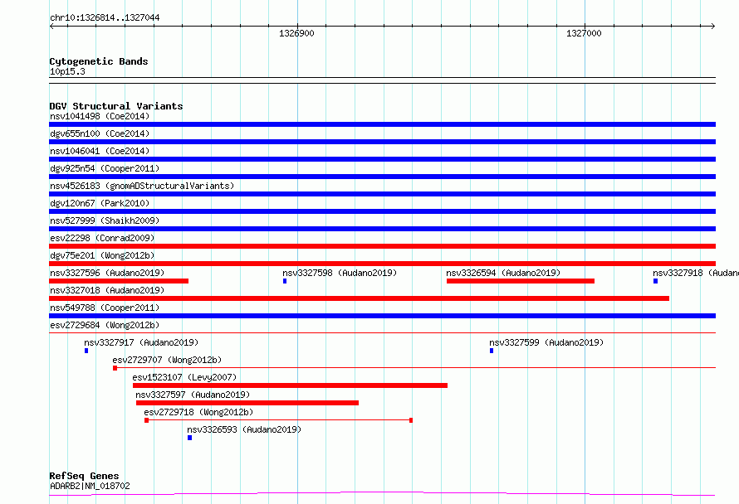This screenshot has height=504, width=739.
Task: Click the nsv3327596 (Audano2019) label
Action: [x=107, y=273]
